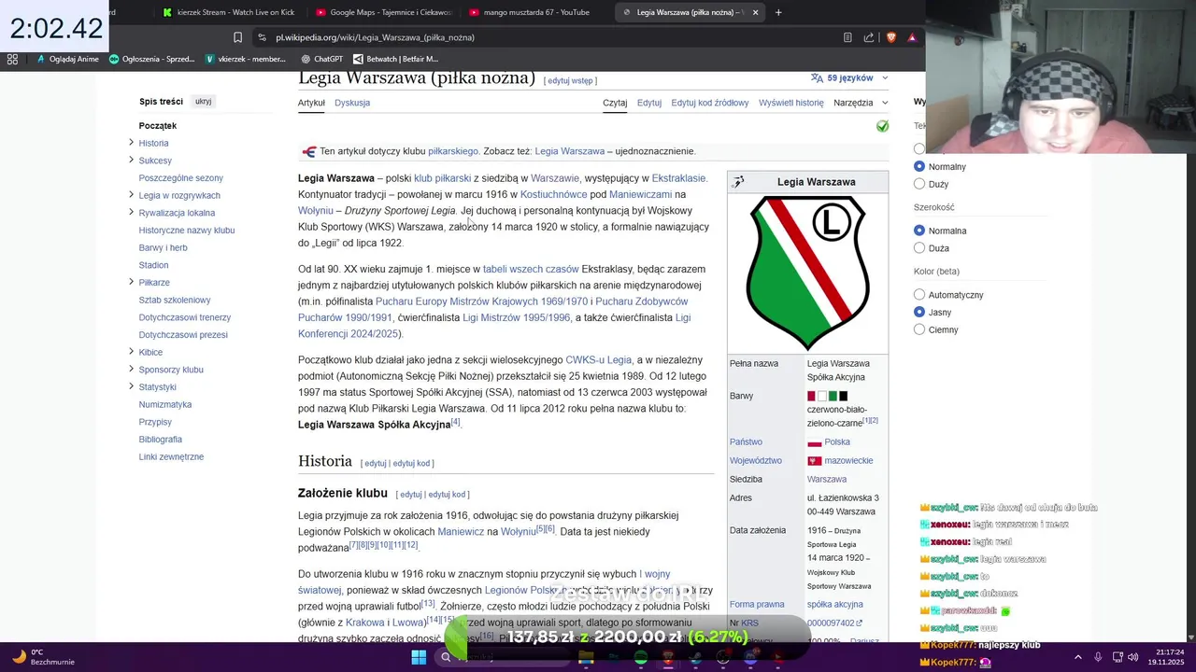Viewport: 1196px width, 672px height.
Task: Open the share icon in address bar
Action: [x=869, y=37]
